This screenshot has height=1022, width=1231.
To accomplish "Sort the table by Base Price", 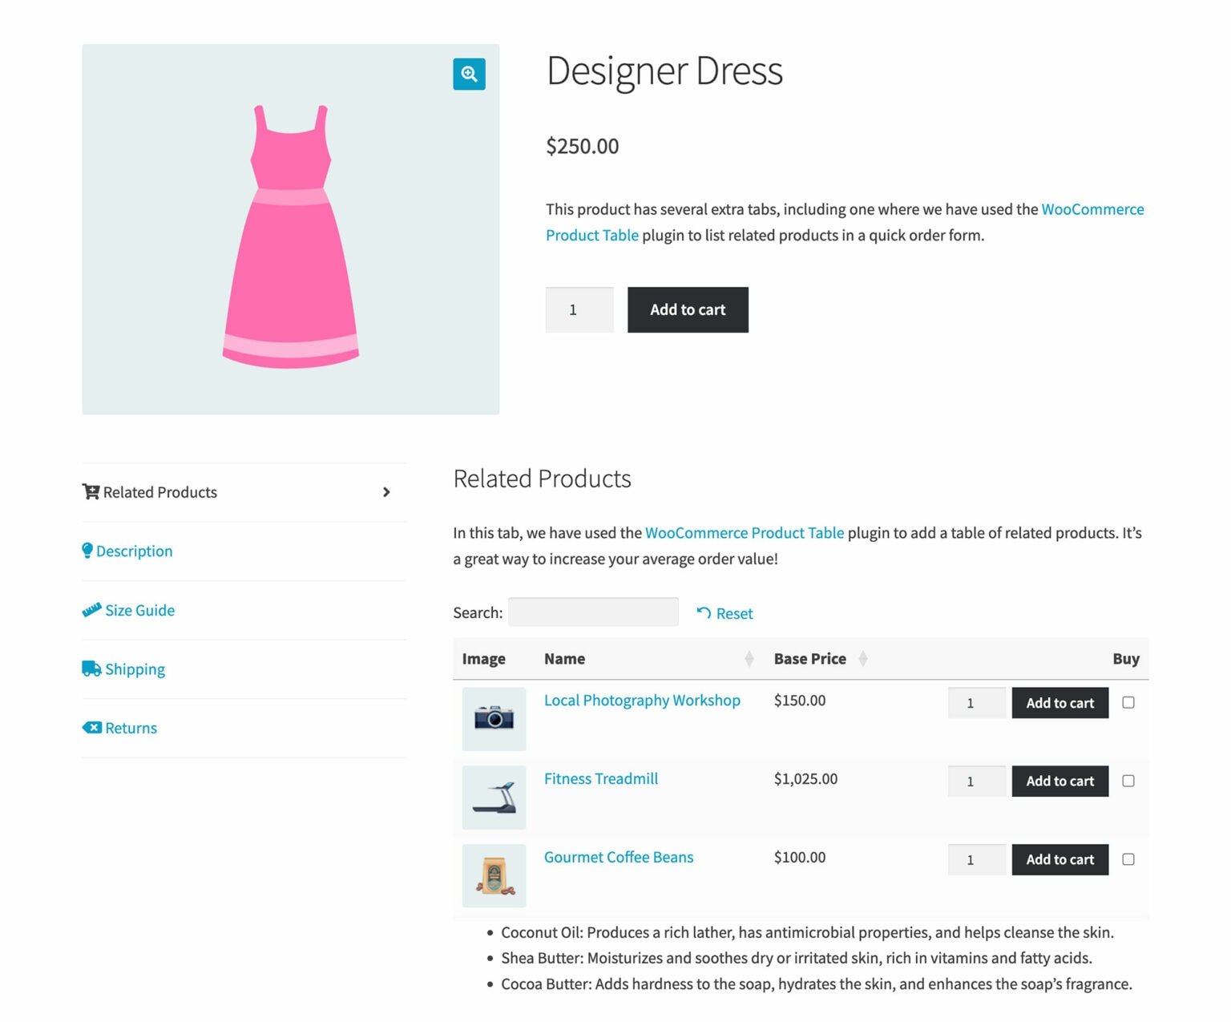I will [863, 658].
